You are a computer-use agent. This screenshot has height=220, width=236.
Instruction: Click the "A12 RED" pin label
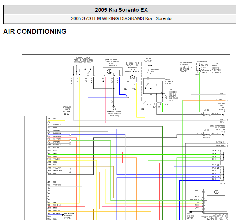(x=53, y=150)
